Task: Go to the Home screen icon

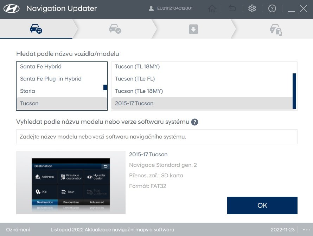Action: tap(212, 8)
